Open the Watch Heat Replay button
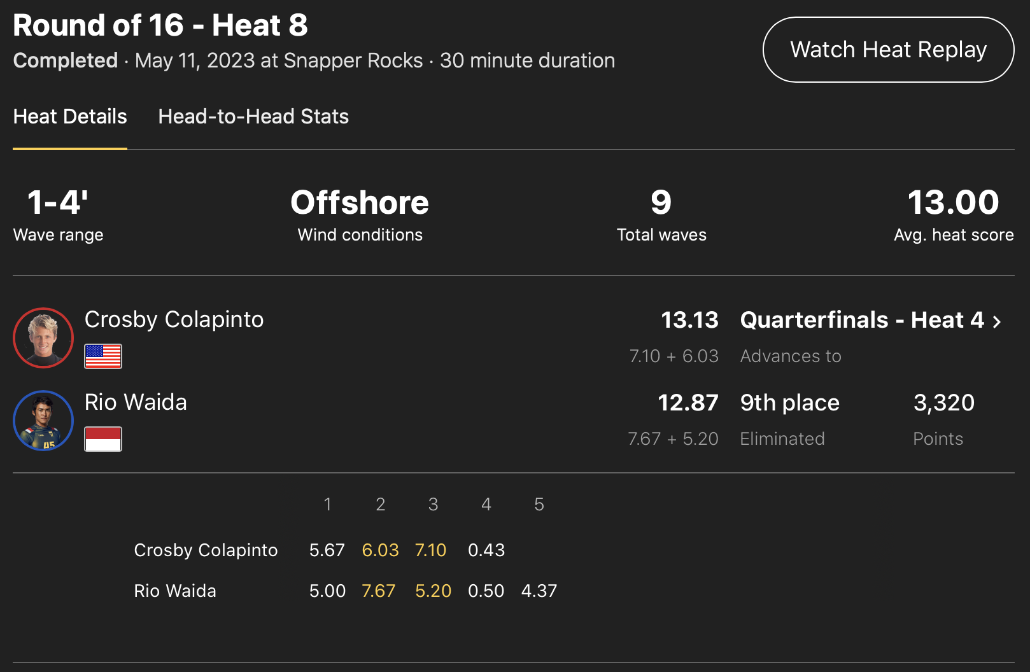 pyautogui.click(x=888, y=50)
